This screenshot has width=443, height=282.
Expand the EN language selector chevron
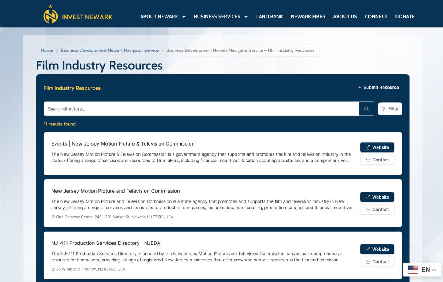[434, 270]
